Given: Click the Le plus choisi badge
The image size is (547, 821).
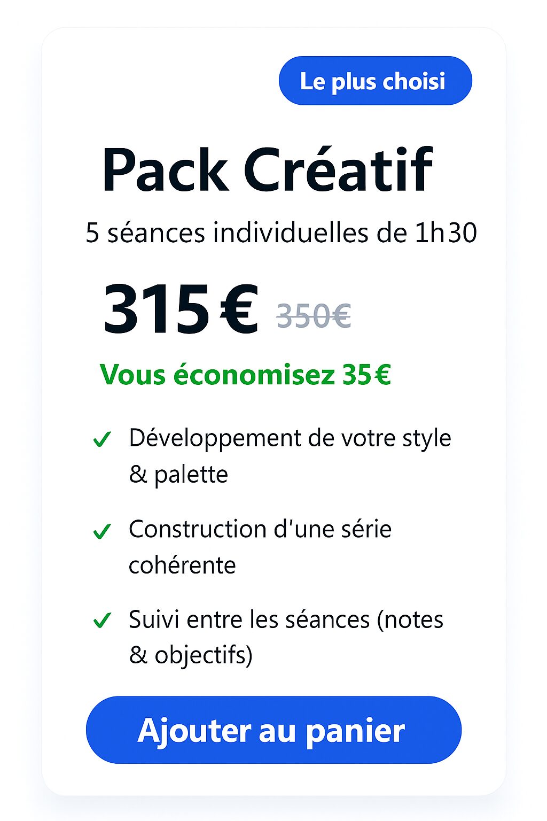Looking at the screenshot, I should (375, 81).
